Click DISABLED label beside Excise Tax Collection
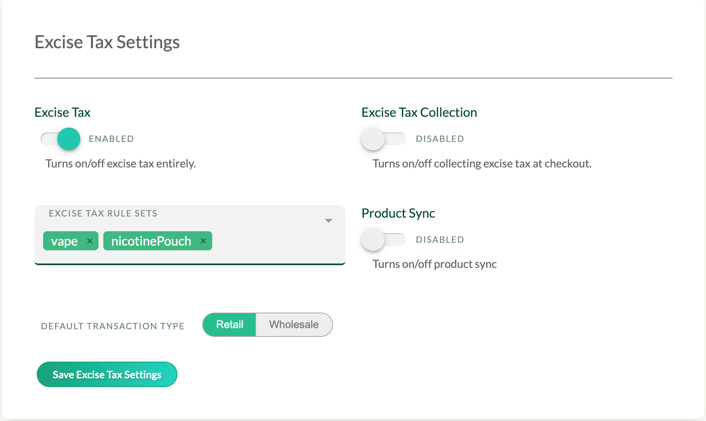 click(x=440, y=139)
